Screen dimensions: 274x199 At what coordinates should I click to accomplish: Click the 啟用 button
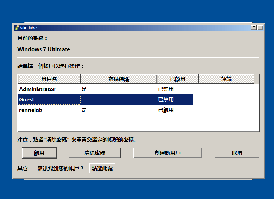pos(39,153)
